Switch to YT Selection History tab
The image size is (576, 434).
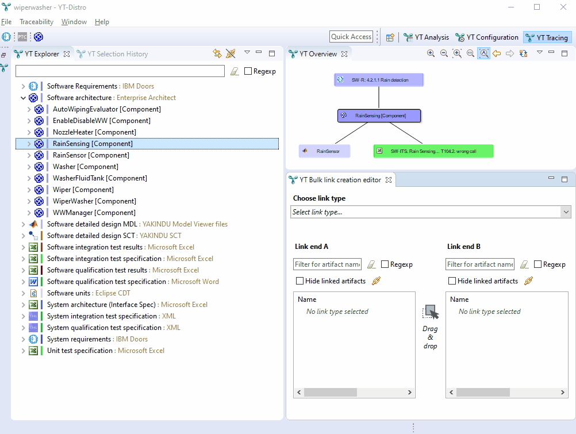click(112, 54)
